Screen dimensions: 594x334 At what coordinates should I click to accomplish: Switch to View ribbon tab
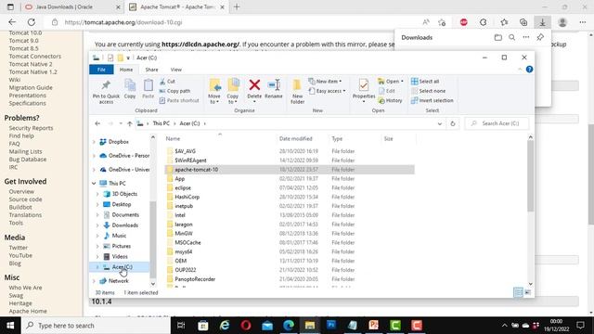click(175, 70)
